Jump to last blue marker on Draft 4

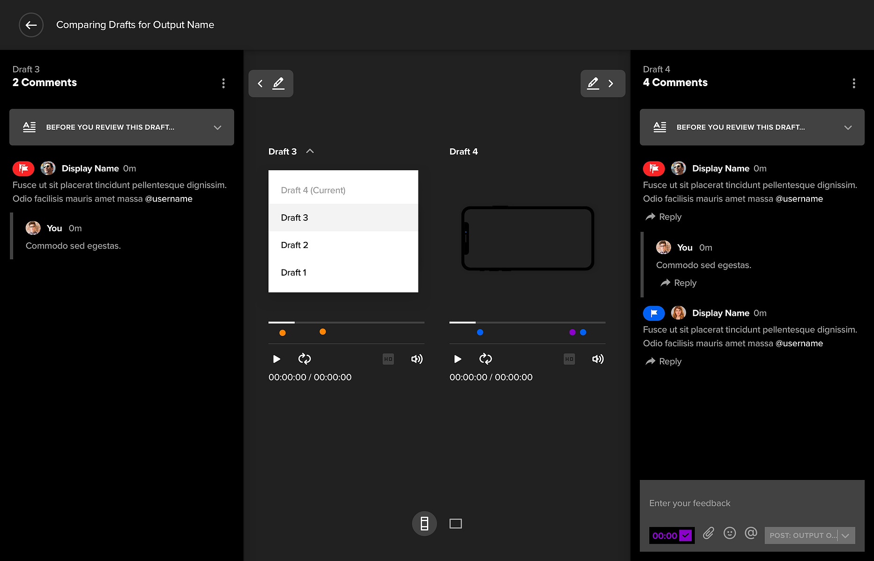[583, 332]
